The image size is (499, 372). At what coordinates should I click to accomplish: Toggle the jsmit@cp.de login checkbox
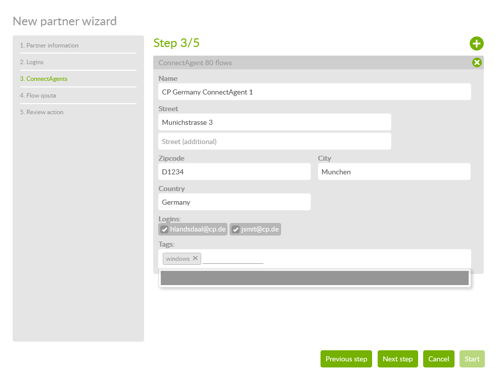point(236,230)
